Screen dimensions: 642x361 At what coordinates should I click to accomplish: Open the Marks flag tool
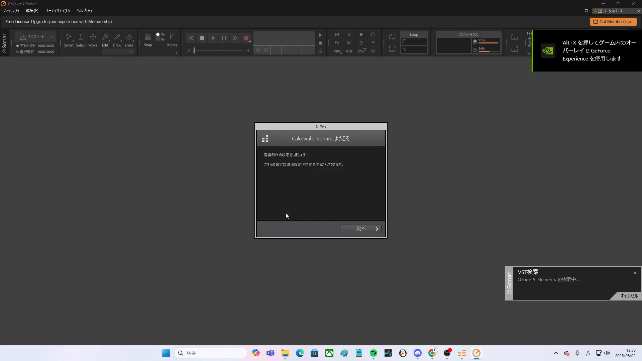click(172, 40)
